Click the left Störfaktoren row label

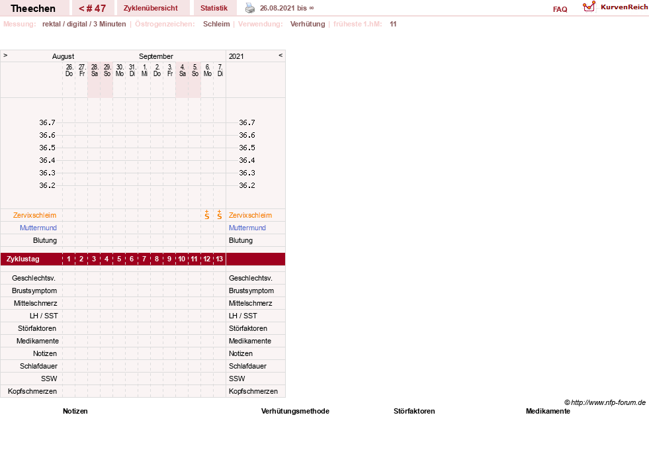click(x=37, y=328)
